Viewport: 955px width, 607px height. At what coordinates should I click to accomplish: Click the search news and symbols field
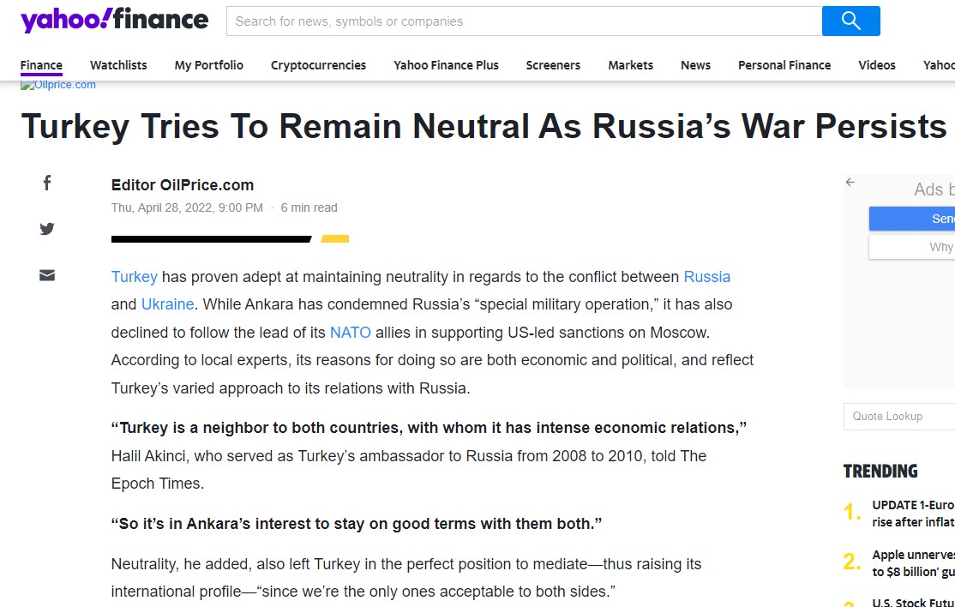tap(523, 21)
